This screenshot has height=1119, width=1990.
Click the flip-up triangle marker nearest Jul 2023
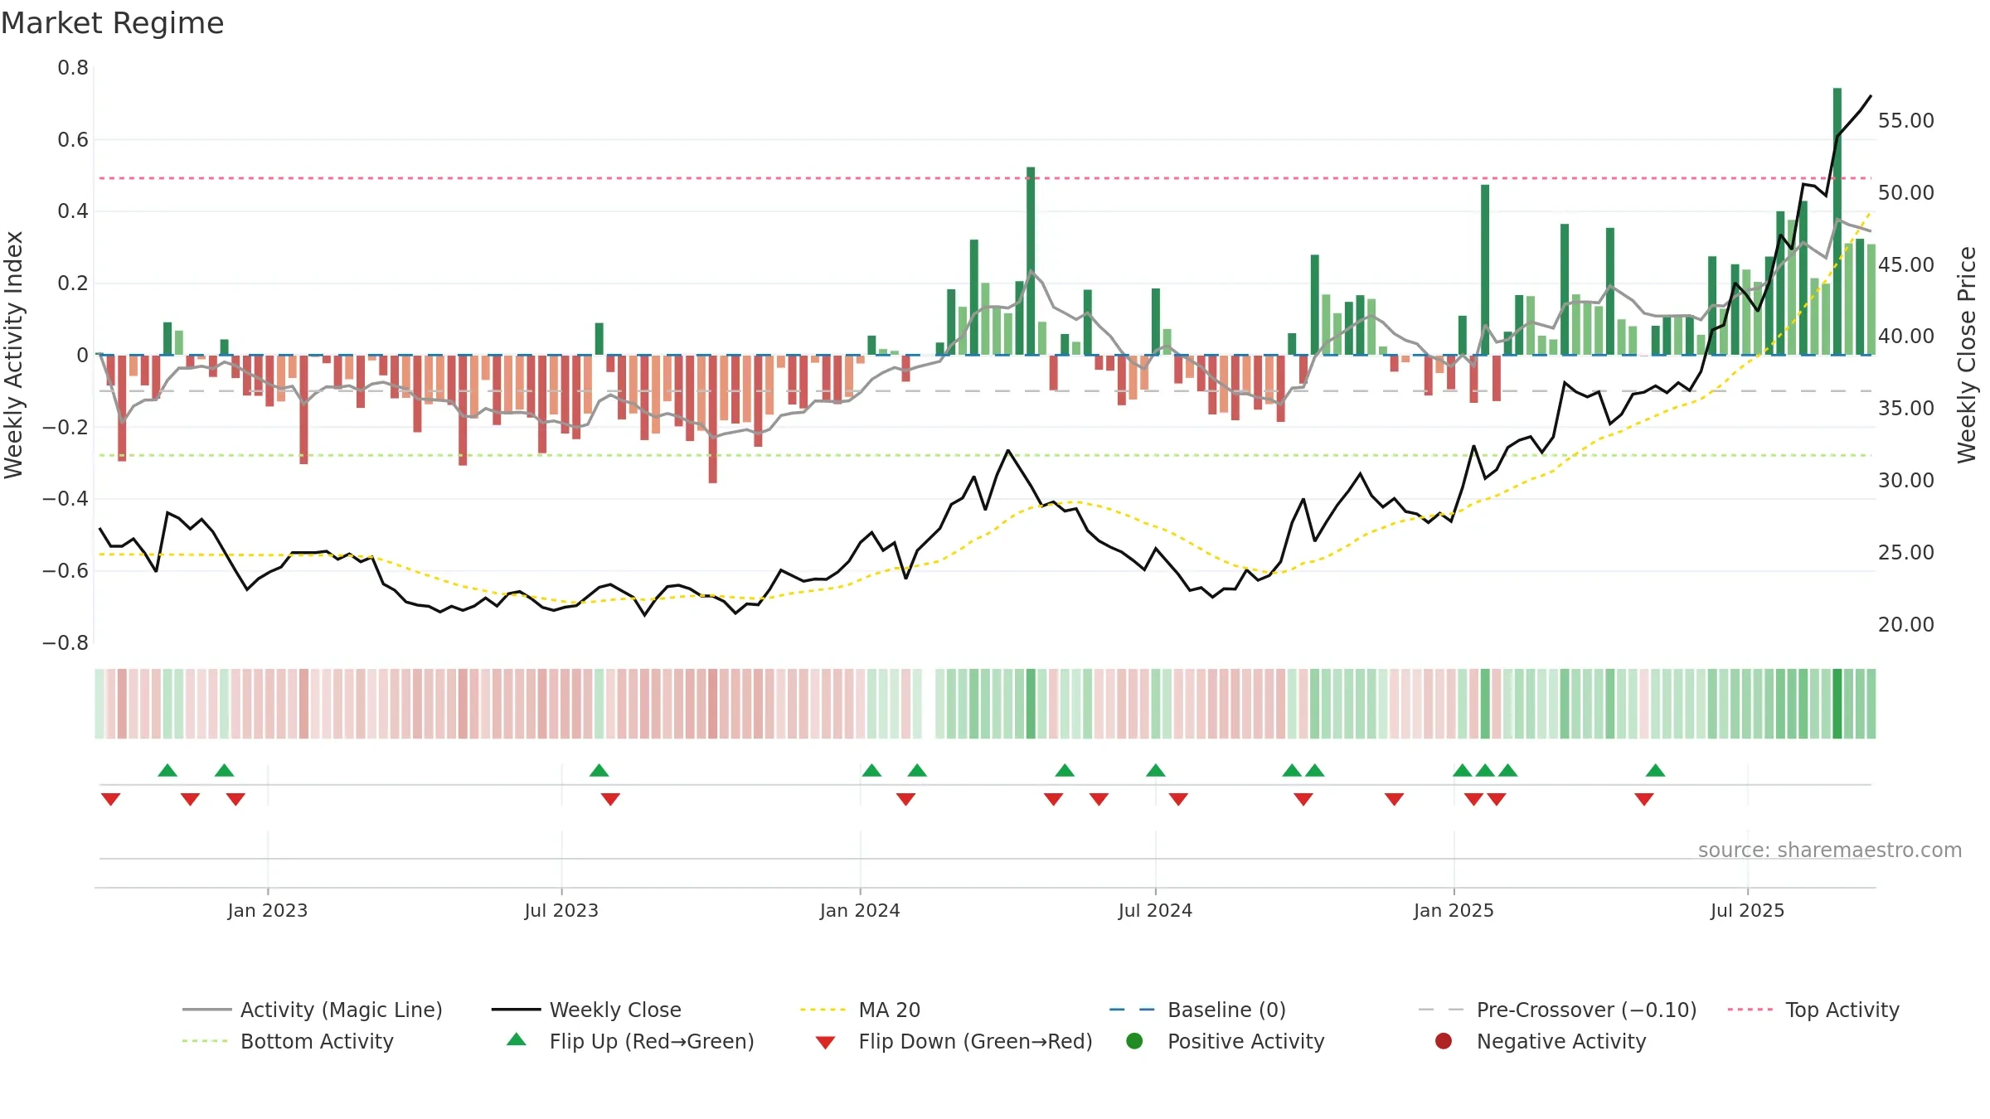[x=599, y=770]
